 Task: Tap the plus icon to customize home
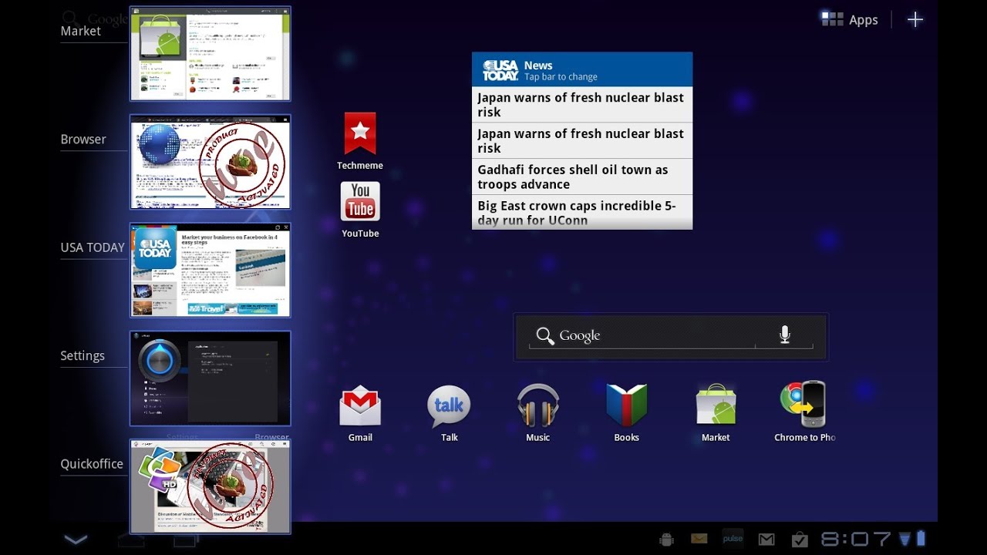[x=915, y=19]
